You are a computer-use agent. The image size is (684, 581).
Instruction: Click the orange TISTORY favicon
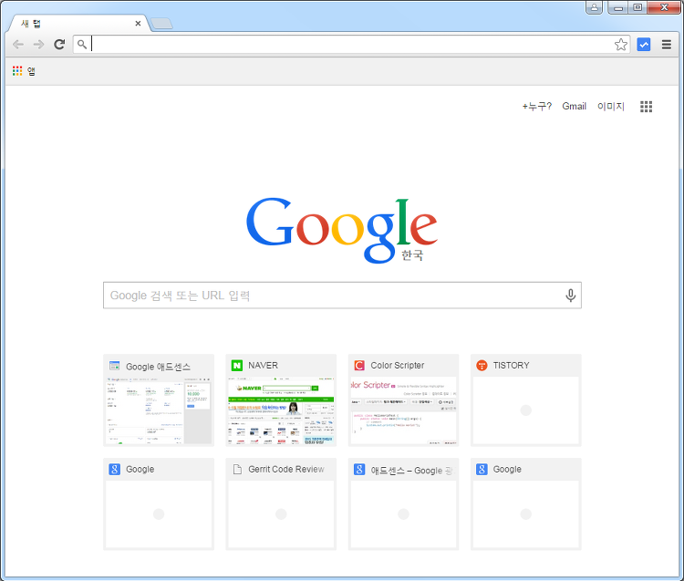[482, 366]
